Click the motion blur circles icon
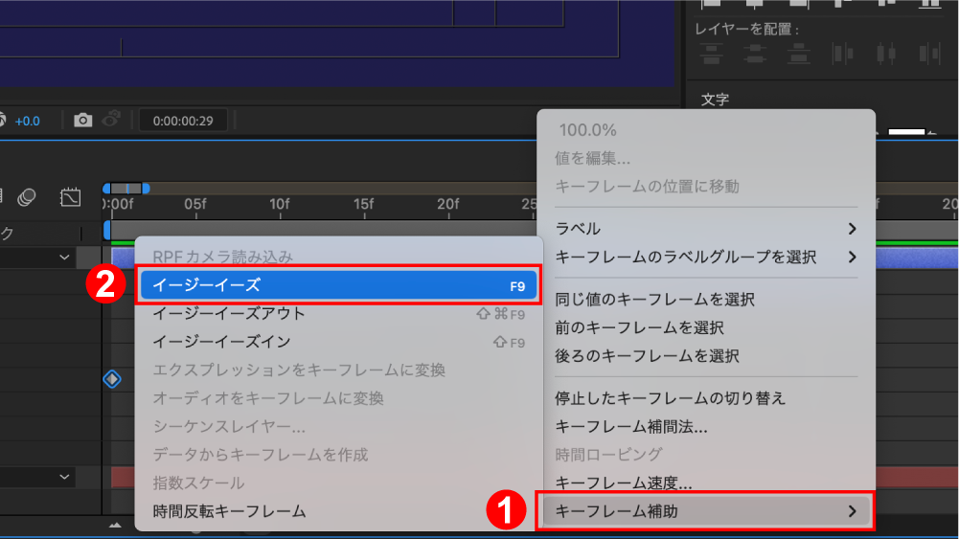 click(x=26, y=197)
